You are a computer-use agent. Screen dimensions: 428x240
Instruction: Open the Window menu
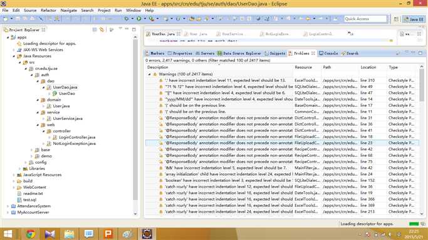pos(133,11)
